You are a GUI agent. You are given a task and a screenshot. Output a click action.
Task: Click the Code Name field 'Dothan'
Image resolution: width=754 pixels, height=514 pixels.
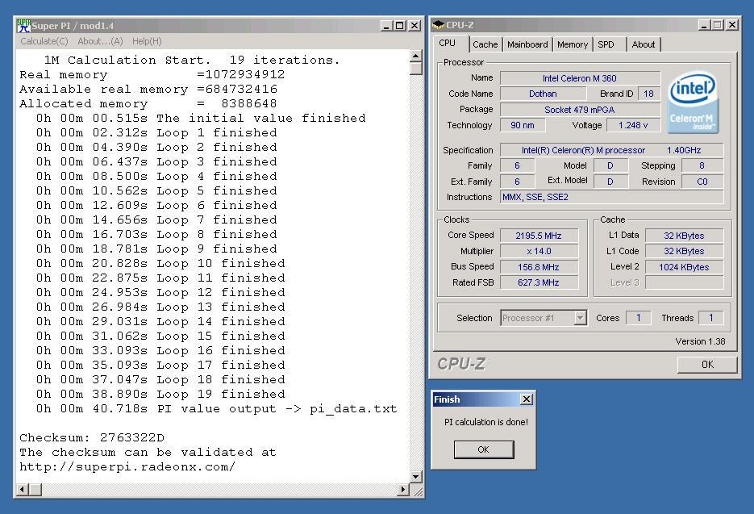click(543, 94)
